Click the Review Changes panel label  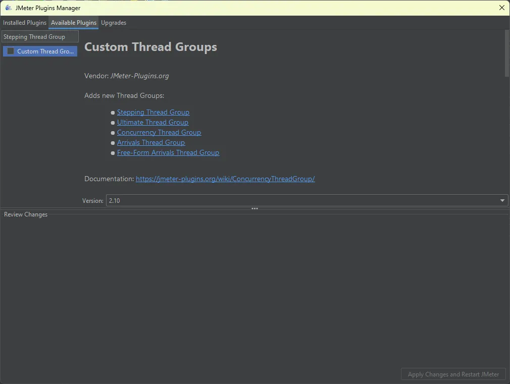[x=26, y=214]
